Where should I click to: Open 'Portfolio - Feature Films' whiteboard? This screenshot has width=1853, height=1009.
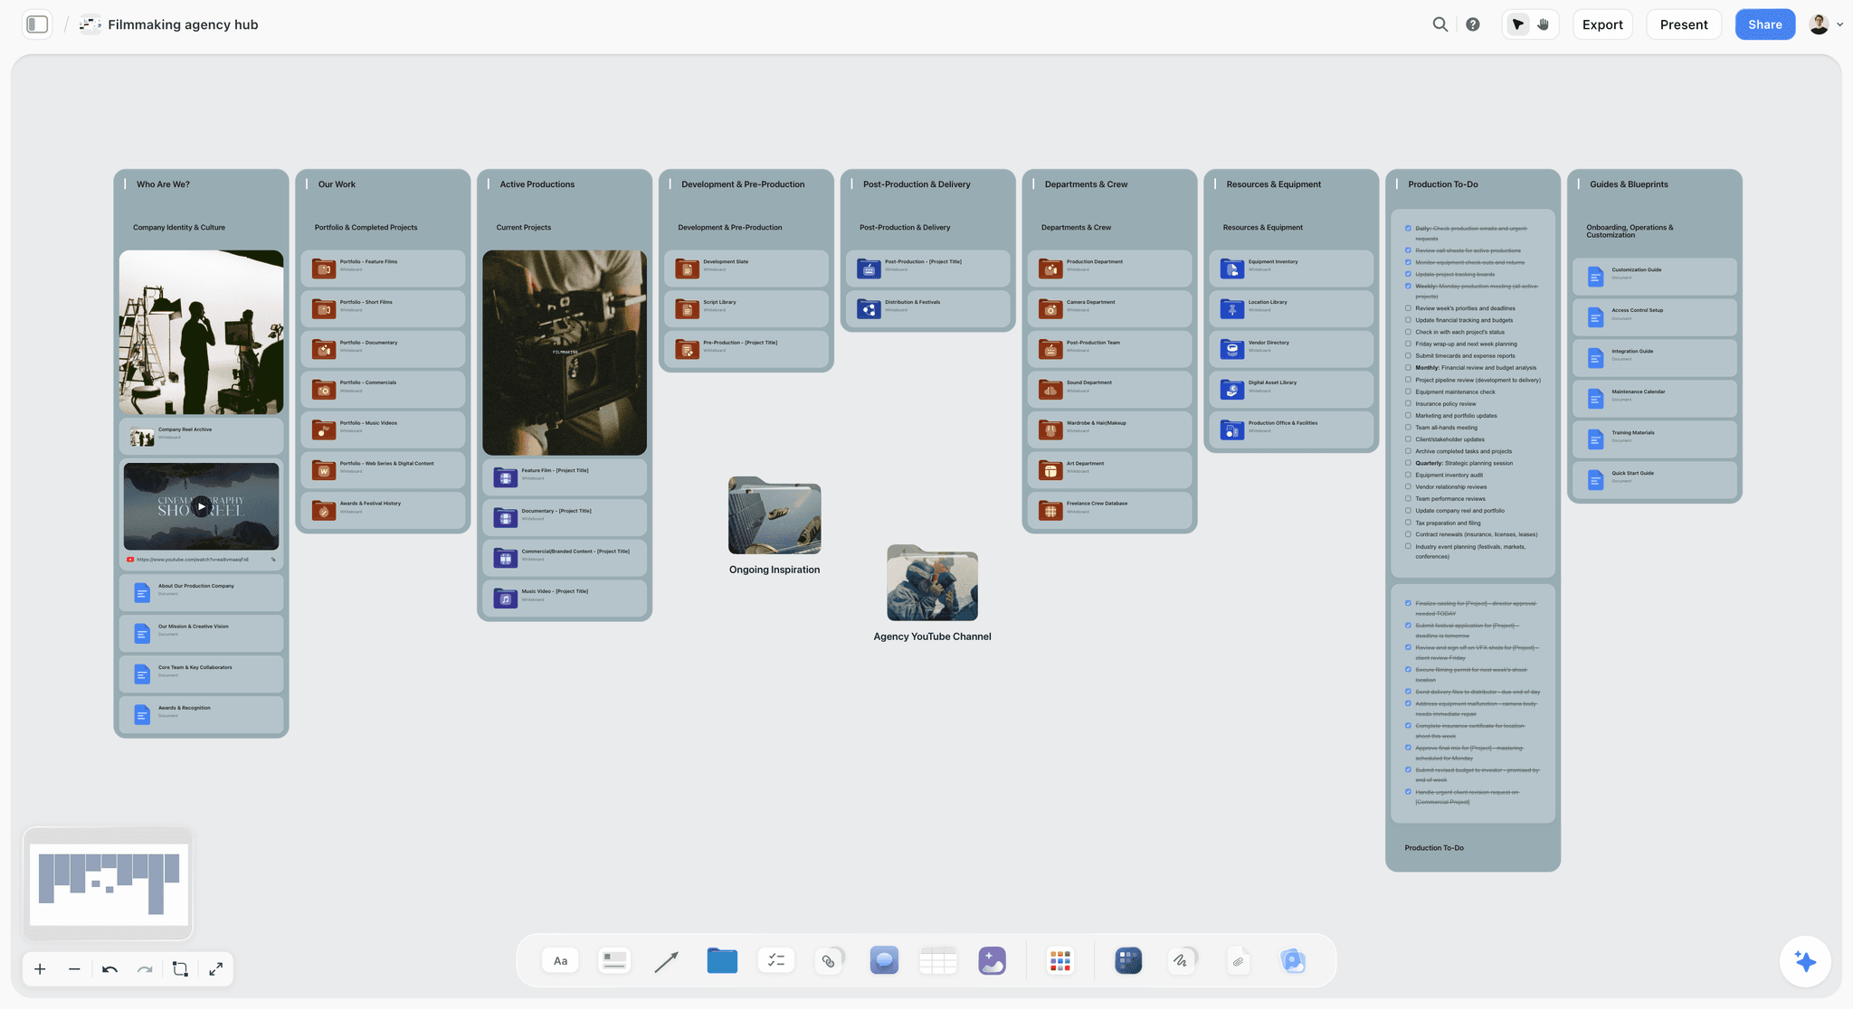(x=383, y=269)
